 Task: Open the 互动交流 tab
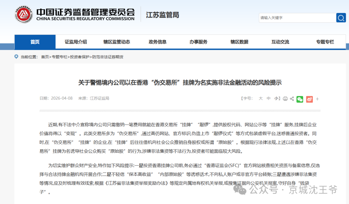(x=280, y=42)
